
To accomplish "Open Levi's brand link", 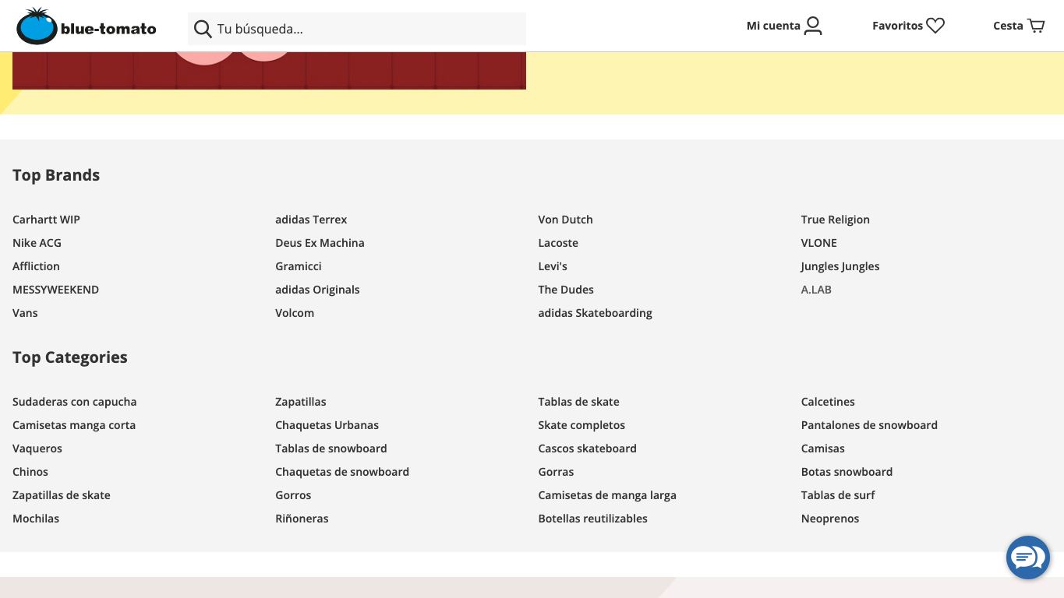I will click(553, 266).
